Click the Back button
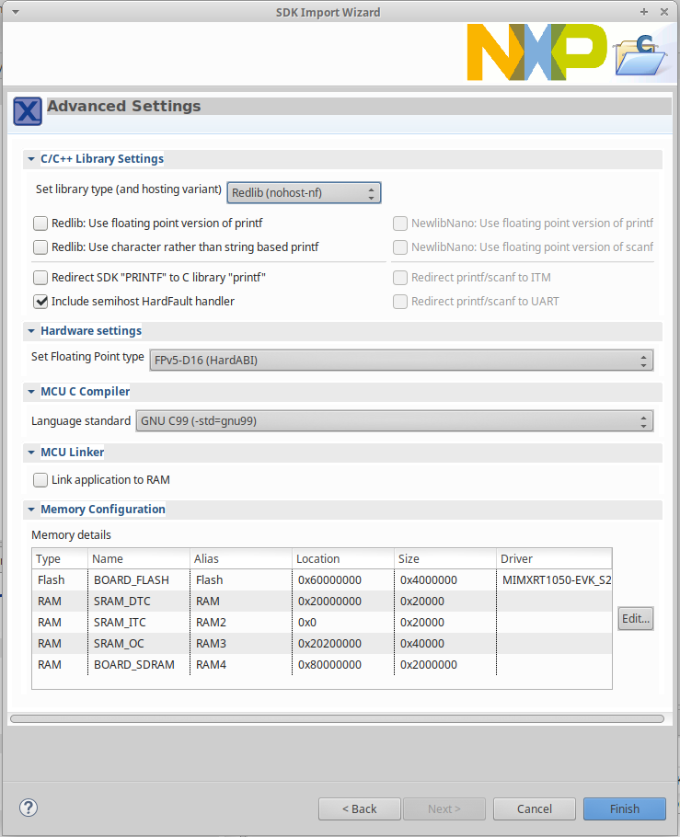The height and width of the screenshot is (837, 680). pos(359,808)
